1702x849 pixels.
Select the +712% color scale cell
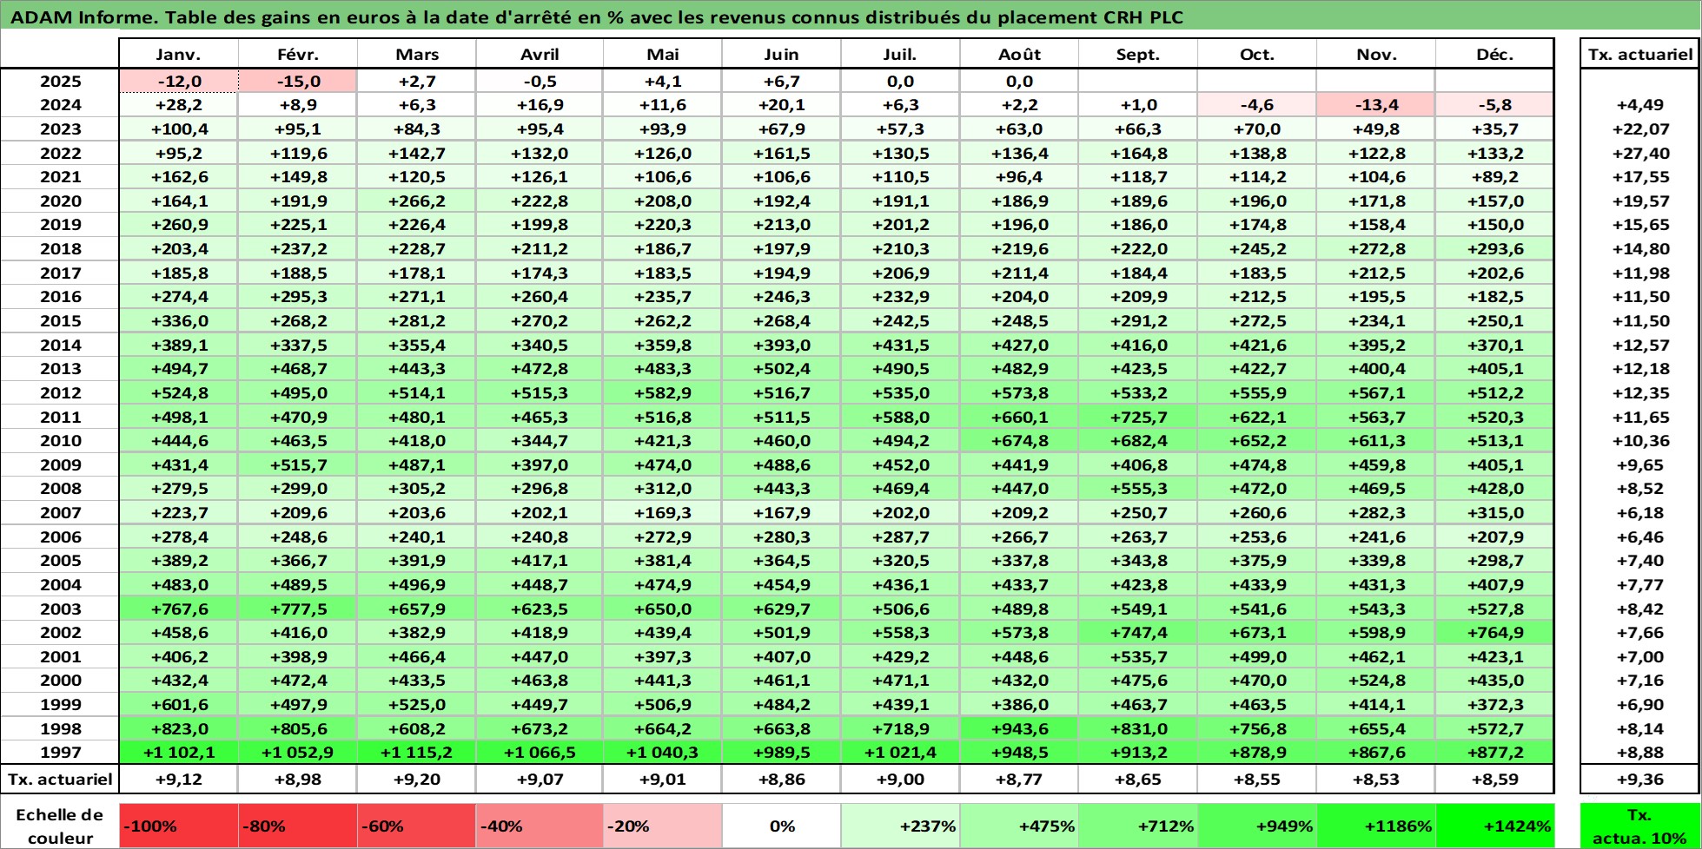tap(1138, 826)
